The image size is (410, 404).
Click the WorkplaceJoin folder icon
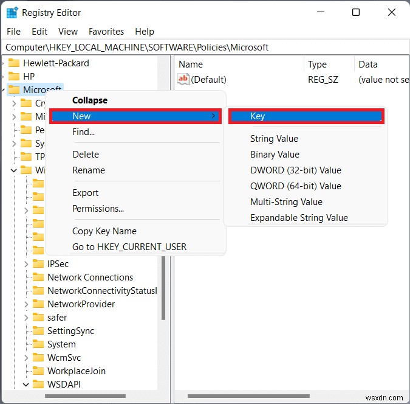coord(38,371)
